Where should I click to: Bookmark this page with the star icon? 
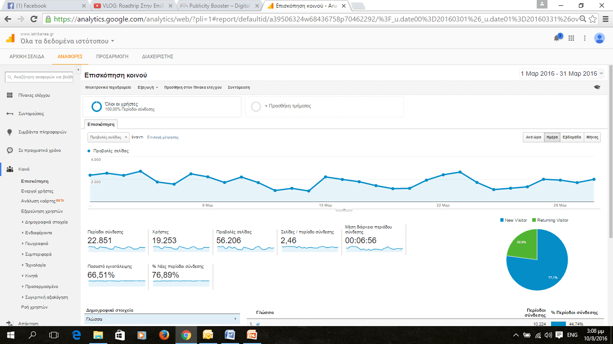coord(593,19)
